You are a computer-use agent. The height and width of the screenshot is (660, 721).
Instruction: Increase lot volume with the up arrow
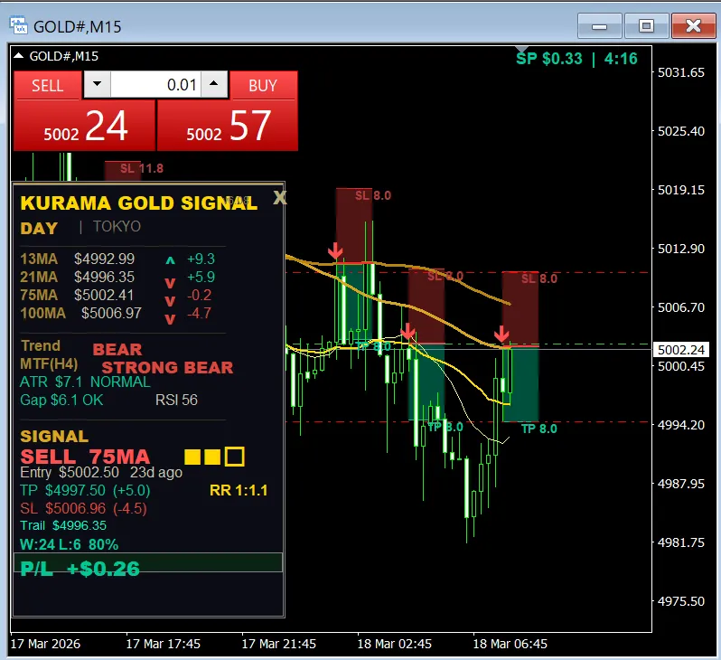click(214, 84)
